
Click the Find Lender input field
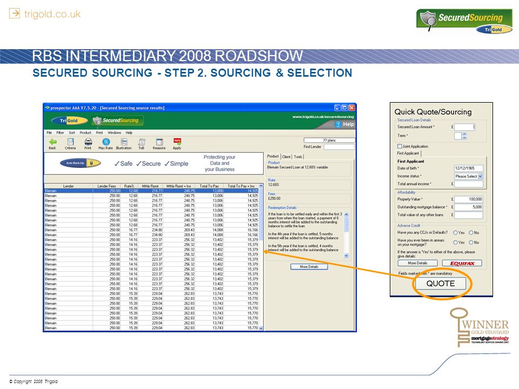click(339, 147)
